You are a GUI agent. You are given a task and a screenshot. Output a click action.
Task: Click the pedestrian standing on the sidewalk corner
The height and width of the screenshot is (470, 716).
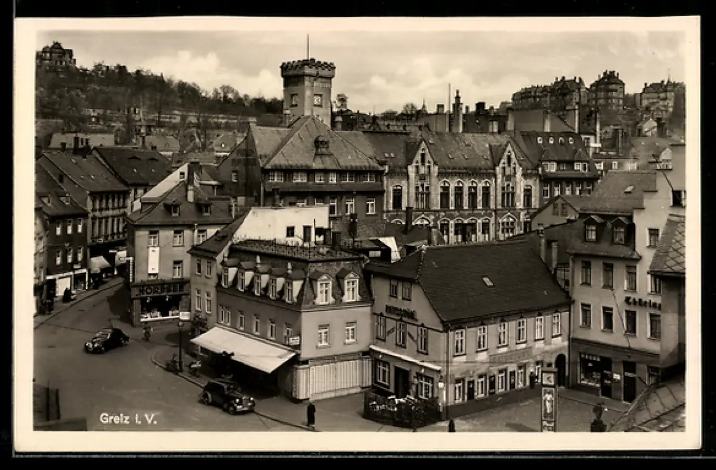(311, 414)
